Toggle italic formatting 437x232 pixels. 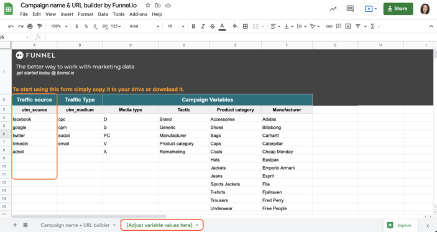[x=203, y=27]
